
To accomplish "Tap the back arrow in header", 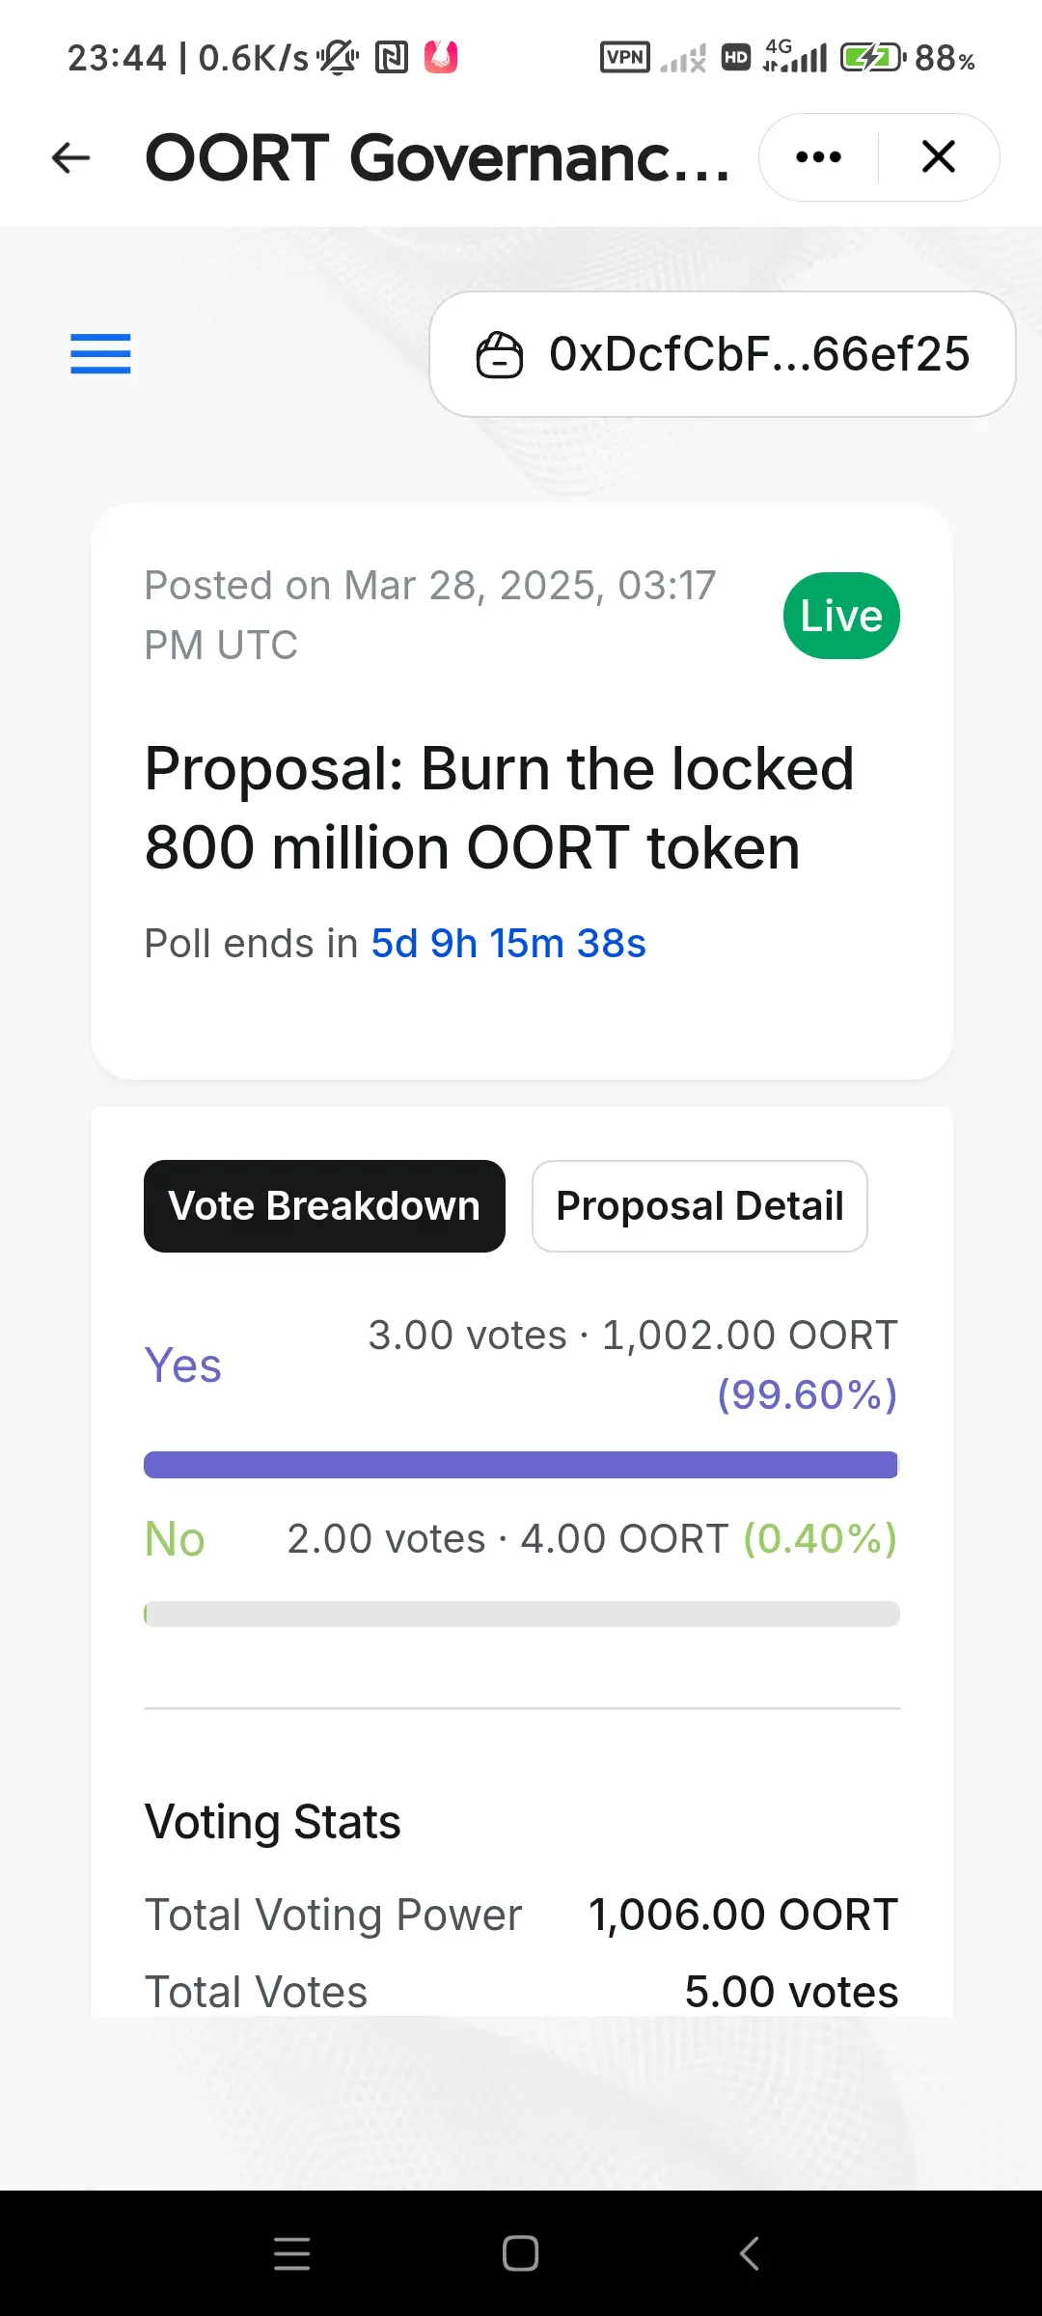I will click(70, 157).
